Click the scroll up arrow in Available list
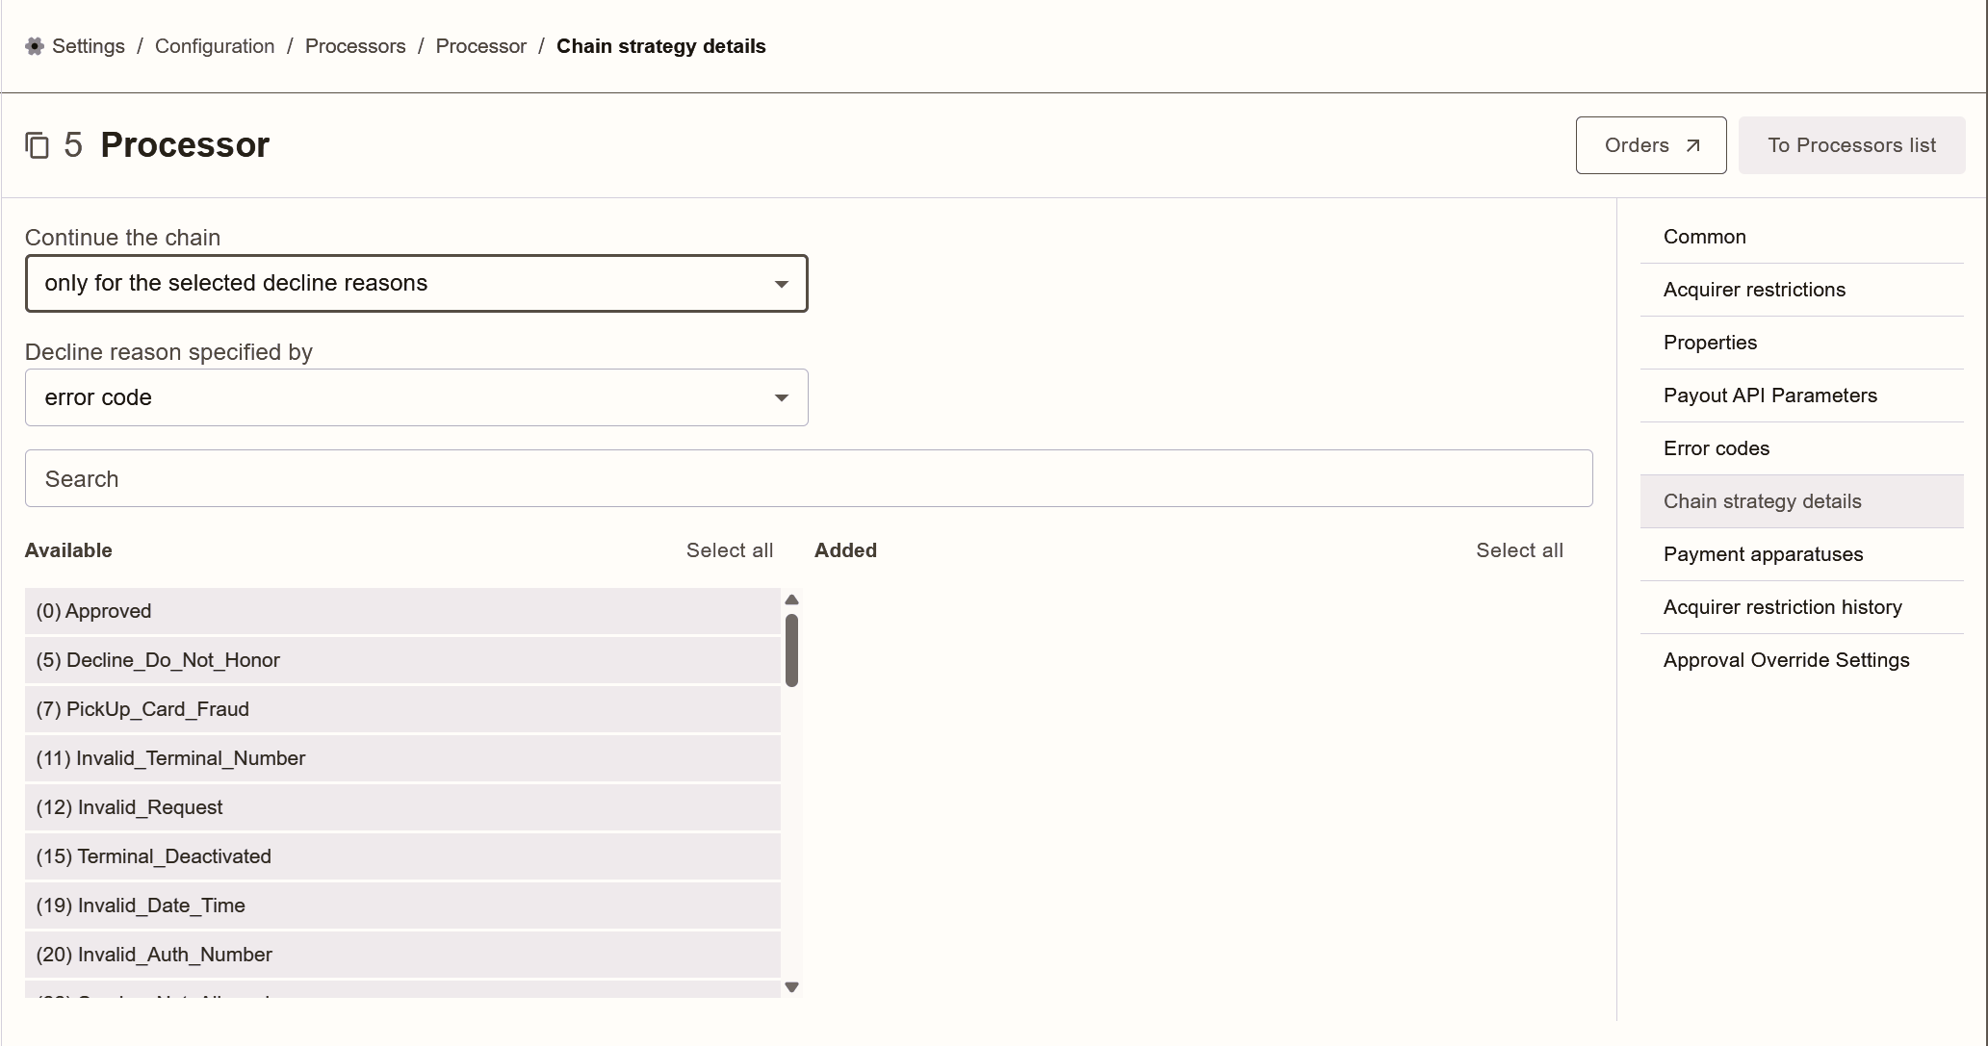Viewport: 1988px width, 1046px height. point(792,600)
